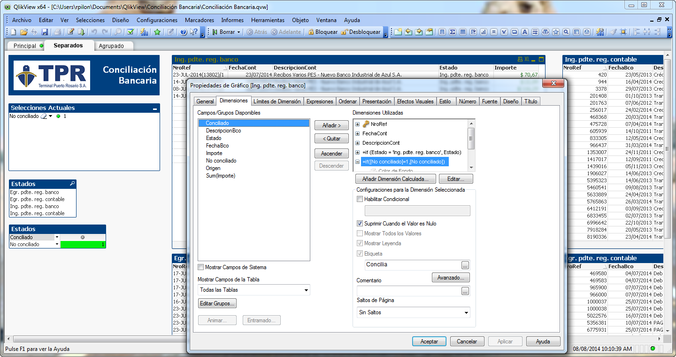Switch to the Expresiones tab
The height and width of the screenshot is (357, 676).
tap(319, 101)
